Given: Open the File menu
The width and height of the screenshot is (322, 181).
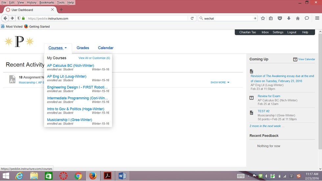Looking at the screenshot, I should click(4, 2).
